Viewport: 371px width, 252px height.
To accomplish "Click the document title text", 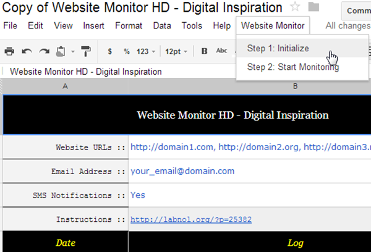I will (142, 7).
